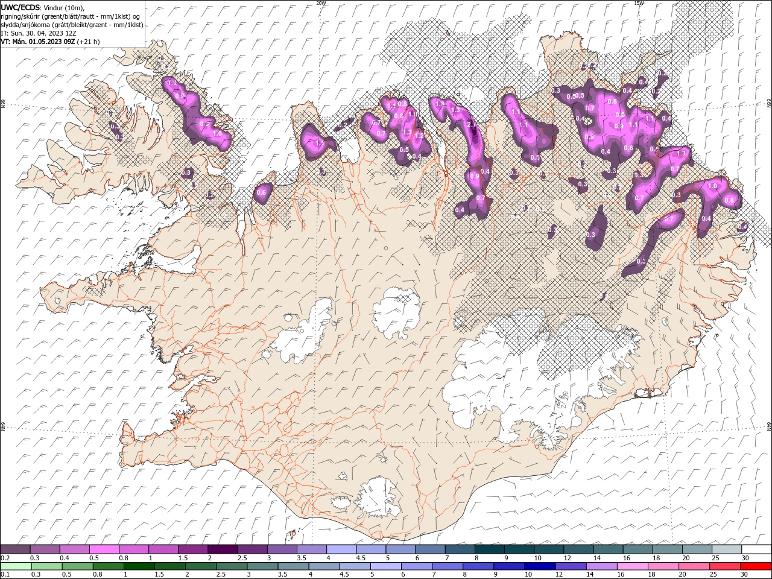
Task: Choose the light grey 25–30 snow legend swatch
Action: [x=726, y=549]
